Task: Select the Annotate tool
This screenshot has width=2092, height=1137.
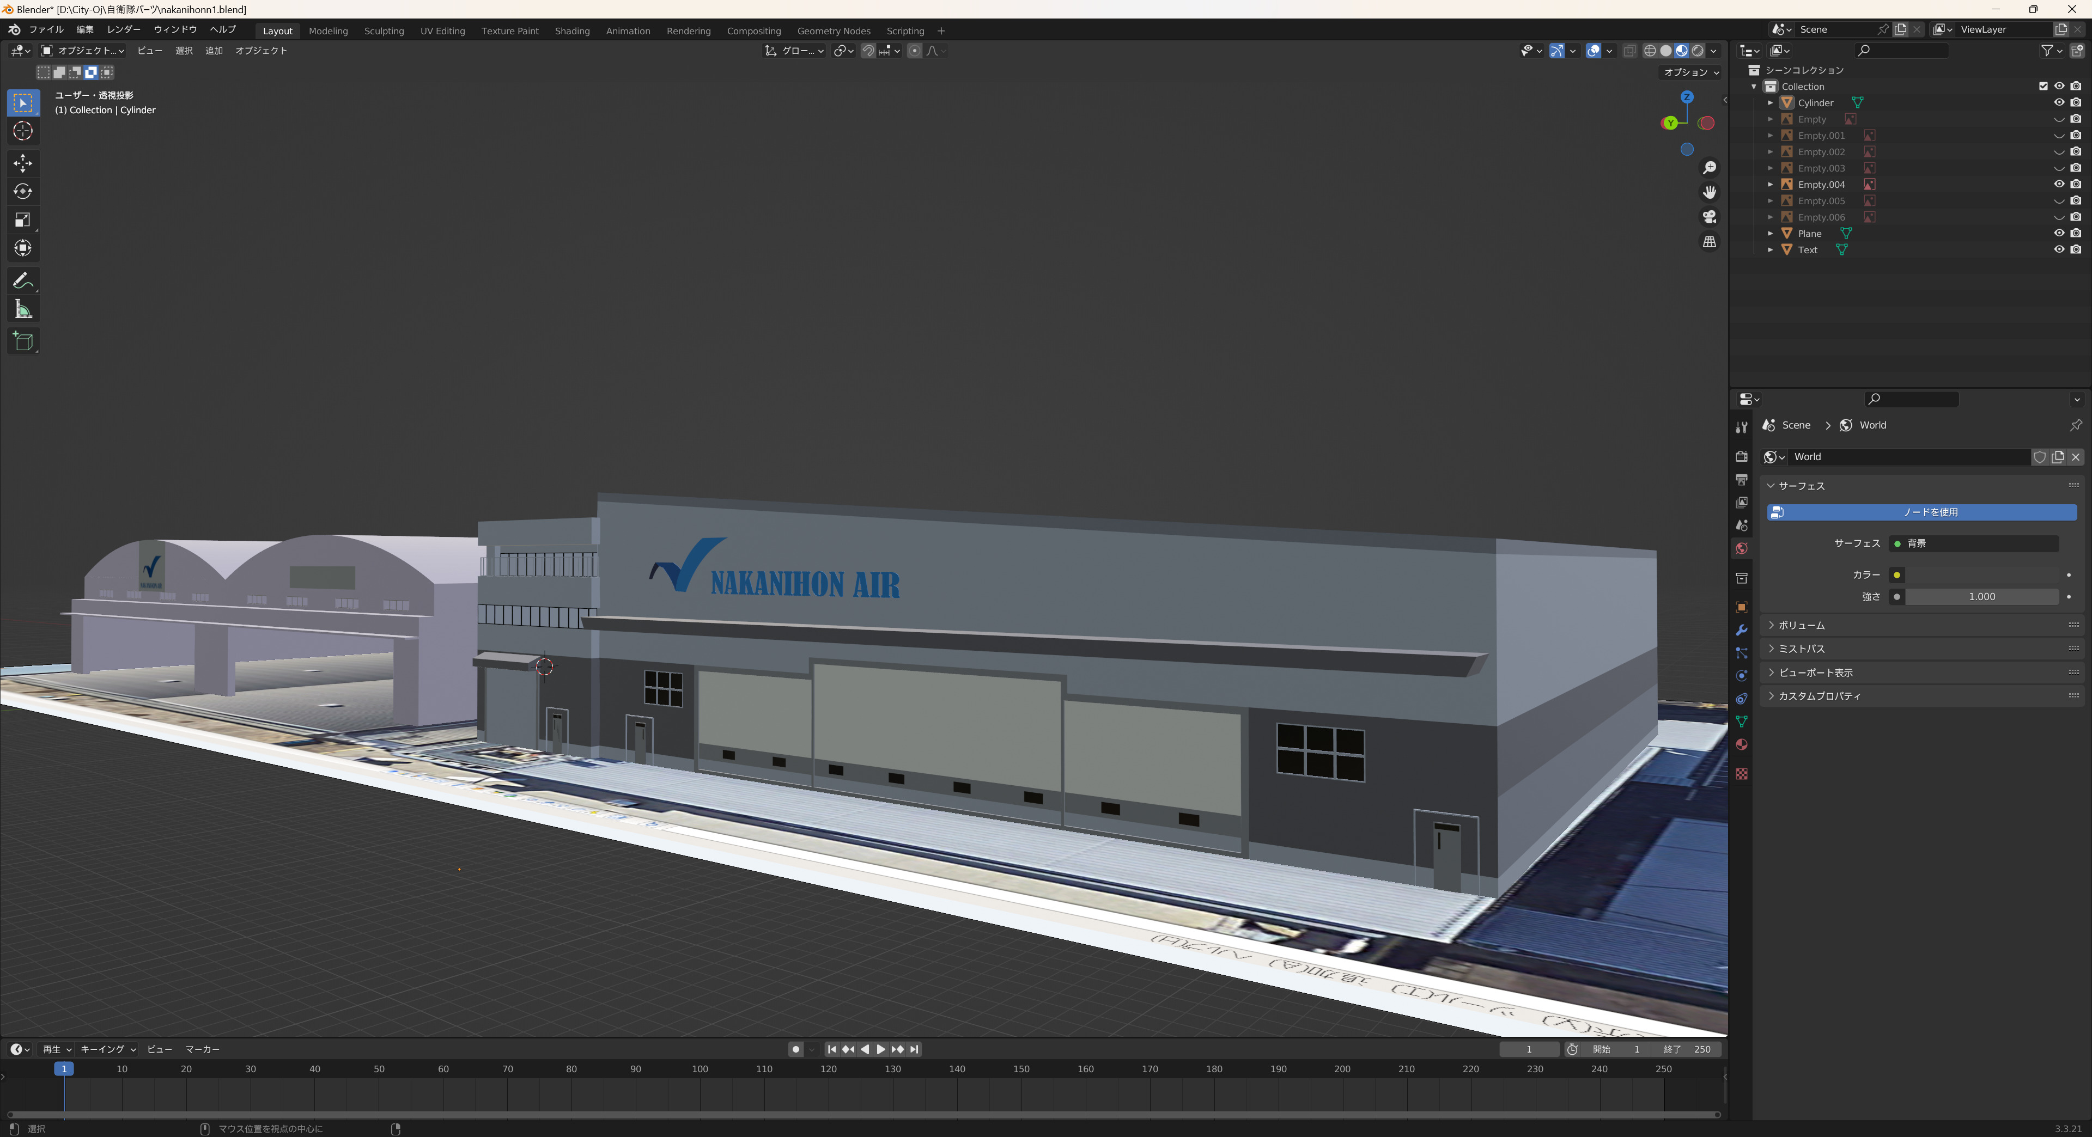Action: [23, 281]
